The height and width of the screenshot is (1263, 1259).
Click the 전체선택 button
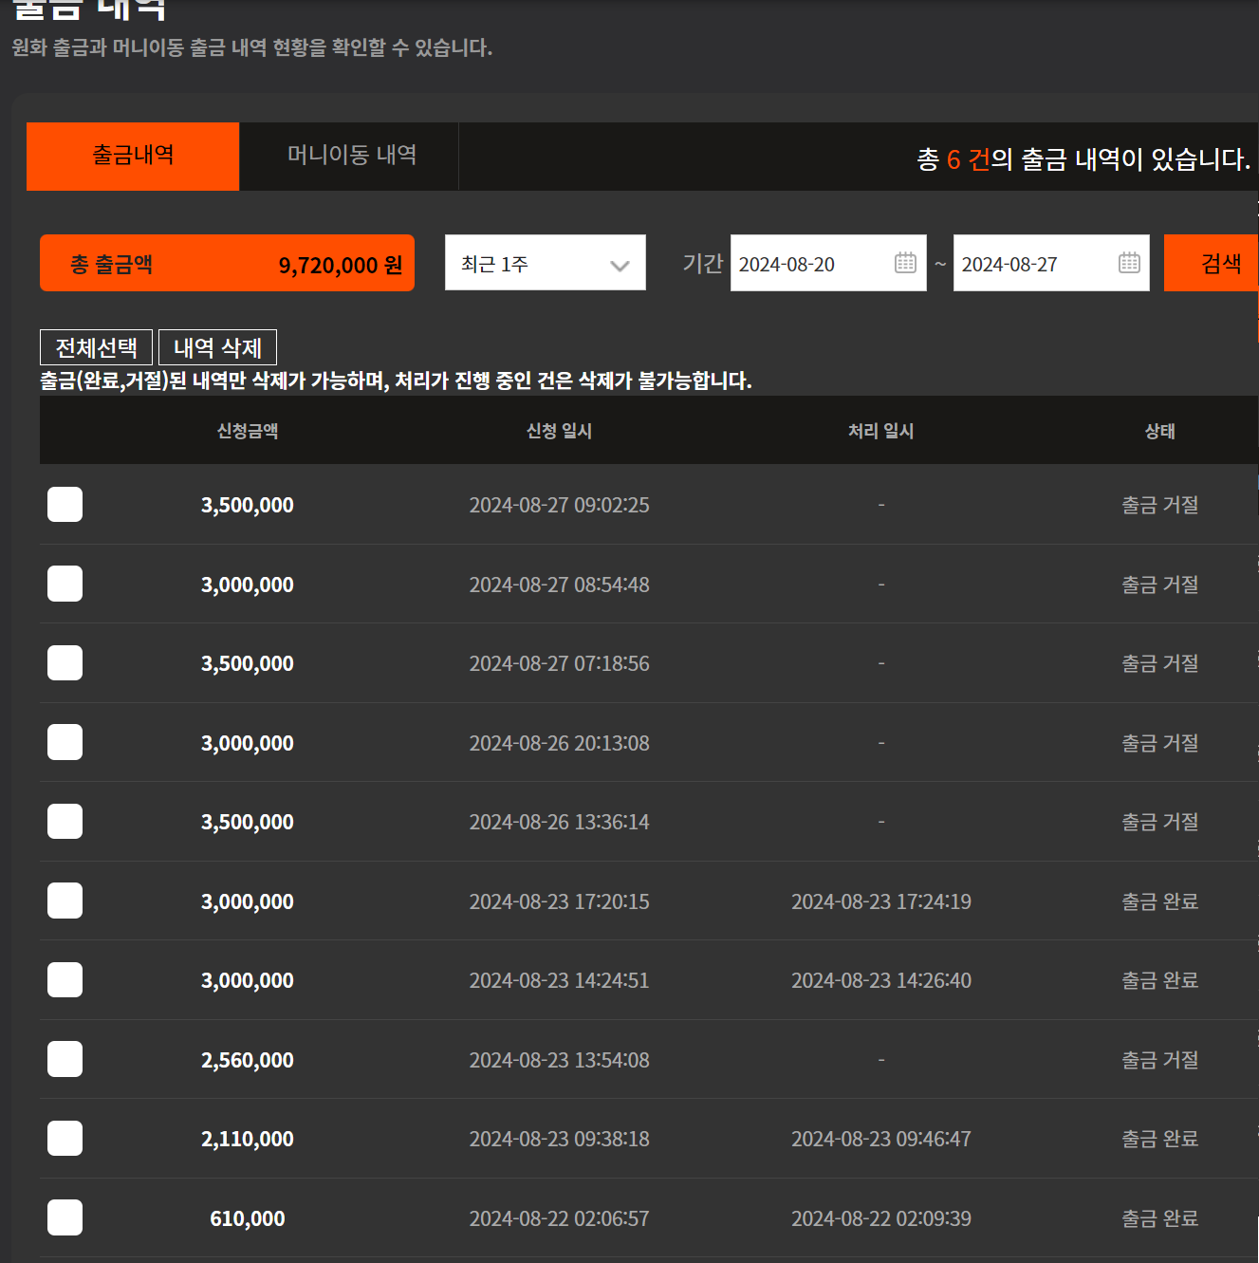[x=96, y=347]
